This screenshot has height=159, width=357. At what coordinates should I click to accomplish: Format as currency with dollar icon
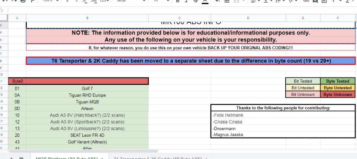click(67, 1)
